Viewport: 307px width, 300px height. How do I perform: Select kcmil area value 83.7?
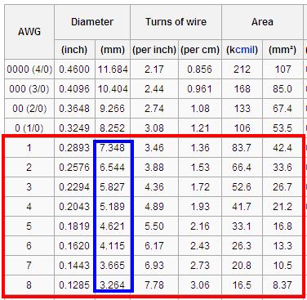pyautogui.click(x=242, y=148)
